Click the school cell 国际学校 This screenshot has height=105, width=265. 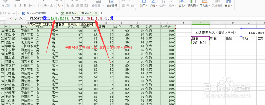click(28, 62)
